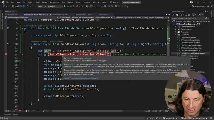Viewport: 214px width, 120px height.
Task: Open the Error List tab
Action: (8, 114)
